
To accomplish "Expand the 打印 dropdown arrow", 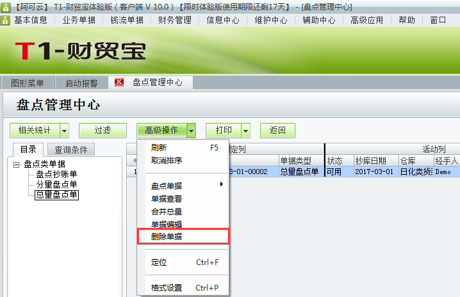I will [x=246, y=131].
